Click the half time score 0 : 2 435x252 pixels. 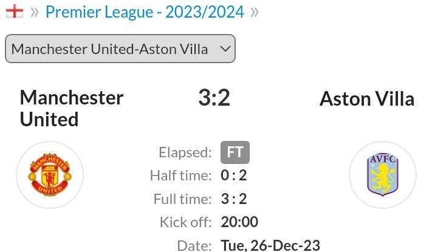pyautogui.click(x=233, y=175)
